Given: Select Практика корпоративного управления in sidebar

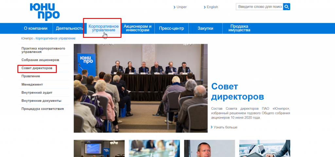Looking at the screenshot, I should (43, 50).
